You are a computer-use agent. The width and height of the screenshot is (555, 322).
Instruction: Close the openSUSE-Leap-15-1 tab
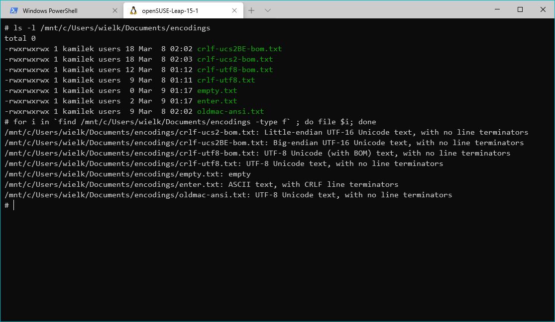click(234, 10)
